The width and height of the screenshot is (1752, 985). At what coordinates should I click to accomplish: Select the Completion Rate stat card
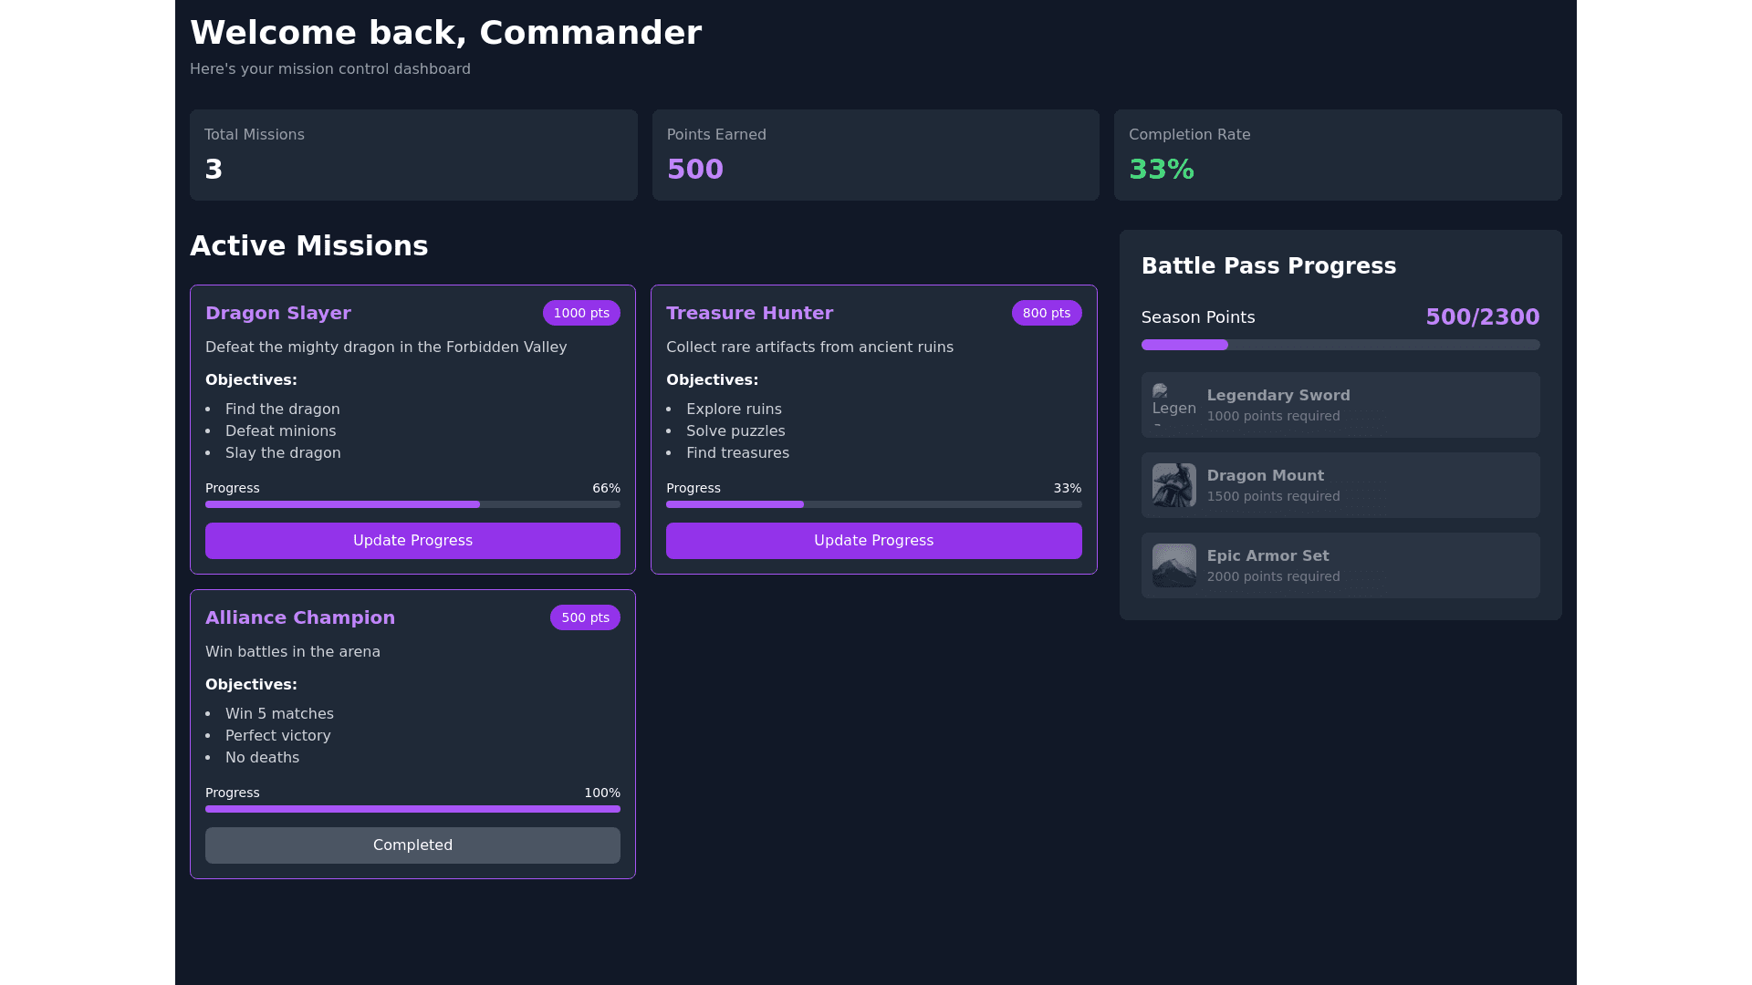(x=1337, y=155)
